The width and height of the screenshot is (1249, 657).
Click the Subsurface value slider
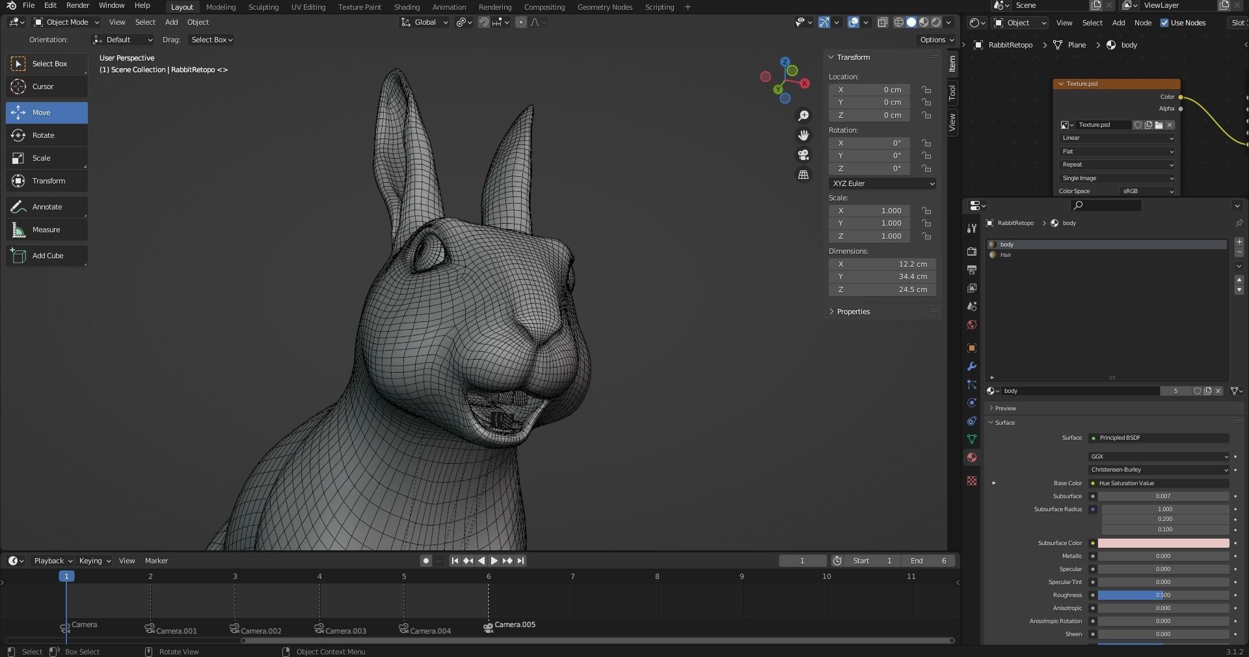click(x=1164, y=496)
